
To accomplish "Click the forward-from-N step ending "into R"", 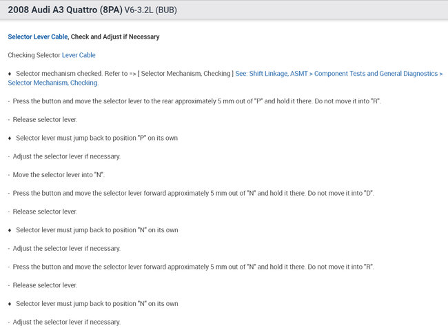I will coord(193,267).
